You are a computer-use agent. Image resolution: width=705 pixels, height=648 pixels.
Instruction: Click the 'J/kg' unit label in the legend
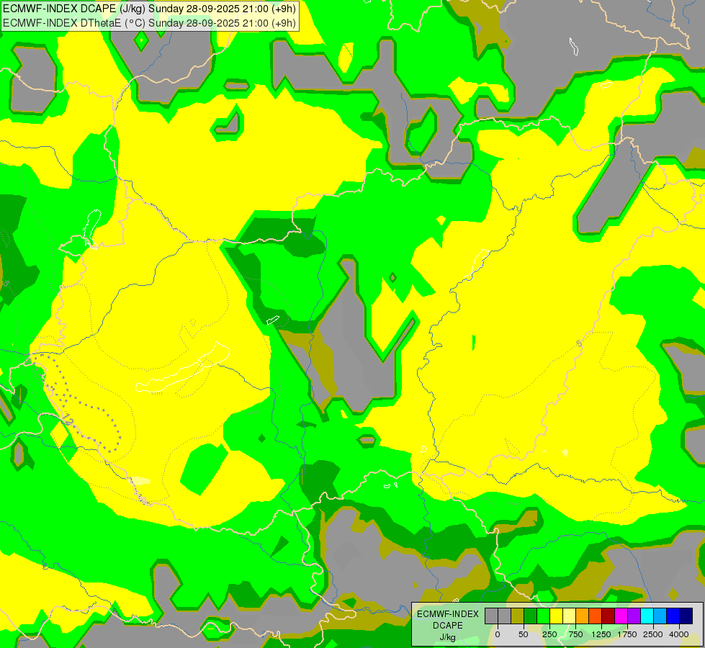(x=447, y=637)
